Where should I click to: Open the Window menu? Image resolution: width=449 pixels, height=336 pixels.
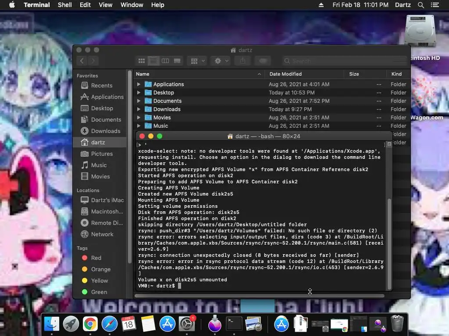pos(132,5)
